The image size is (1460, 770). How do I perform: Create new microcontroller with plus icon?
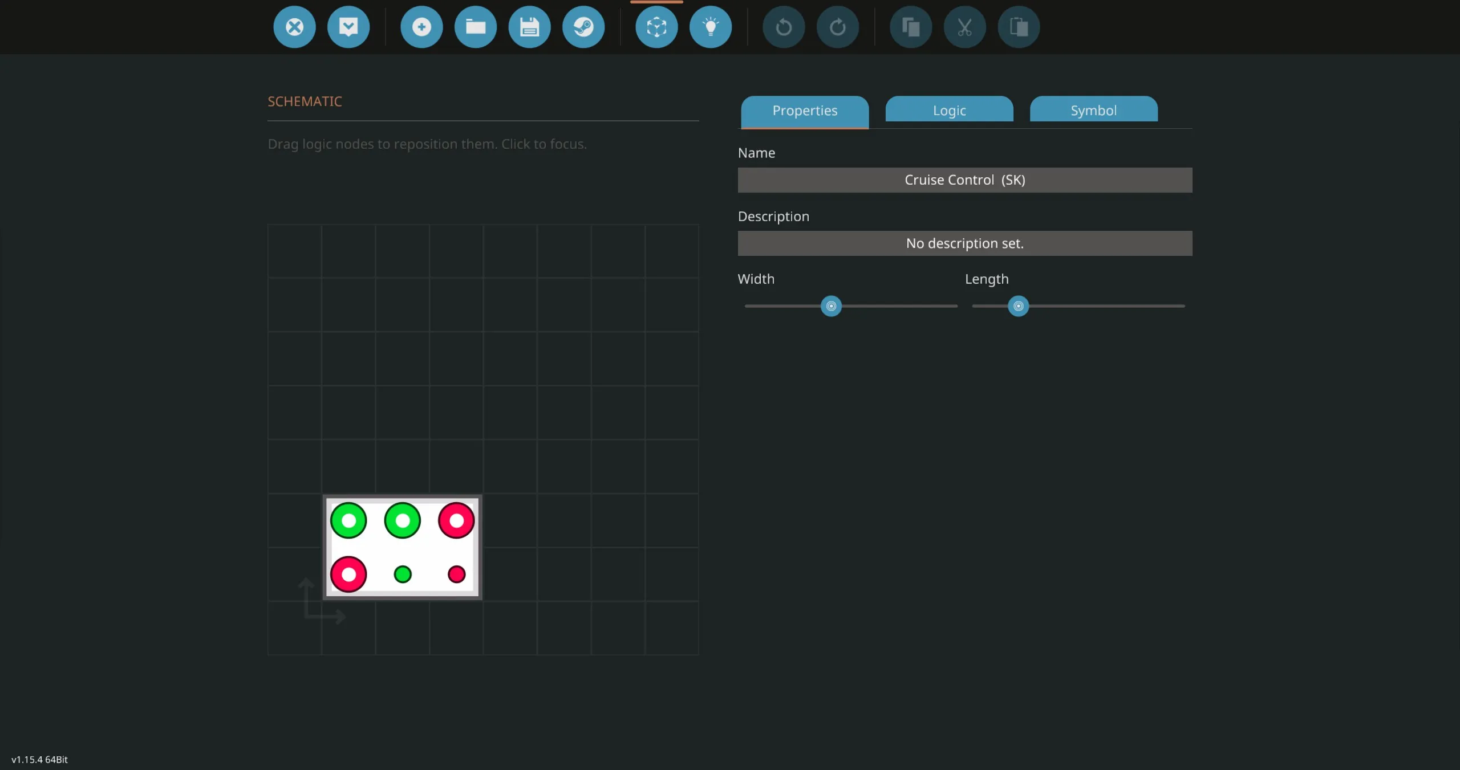click(421, 27)
